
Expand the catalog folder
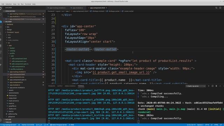(12, 51)
